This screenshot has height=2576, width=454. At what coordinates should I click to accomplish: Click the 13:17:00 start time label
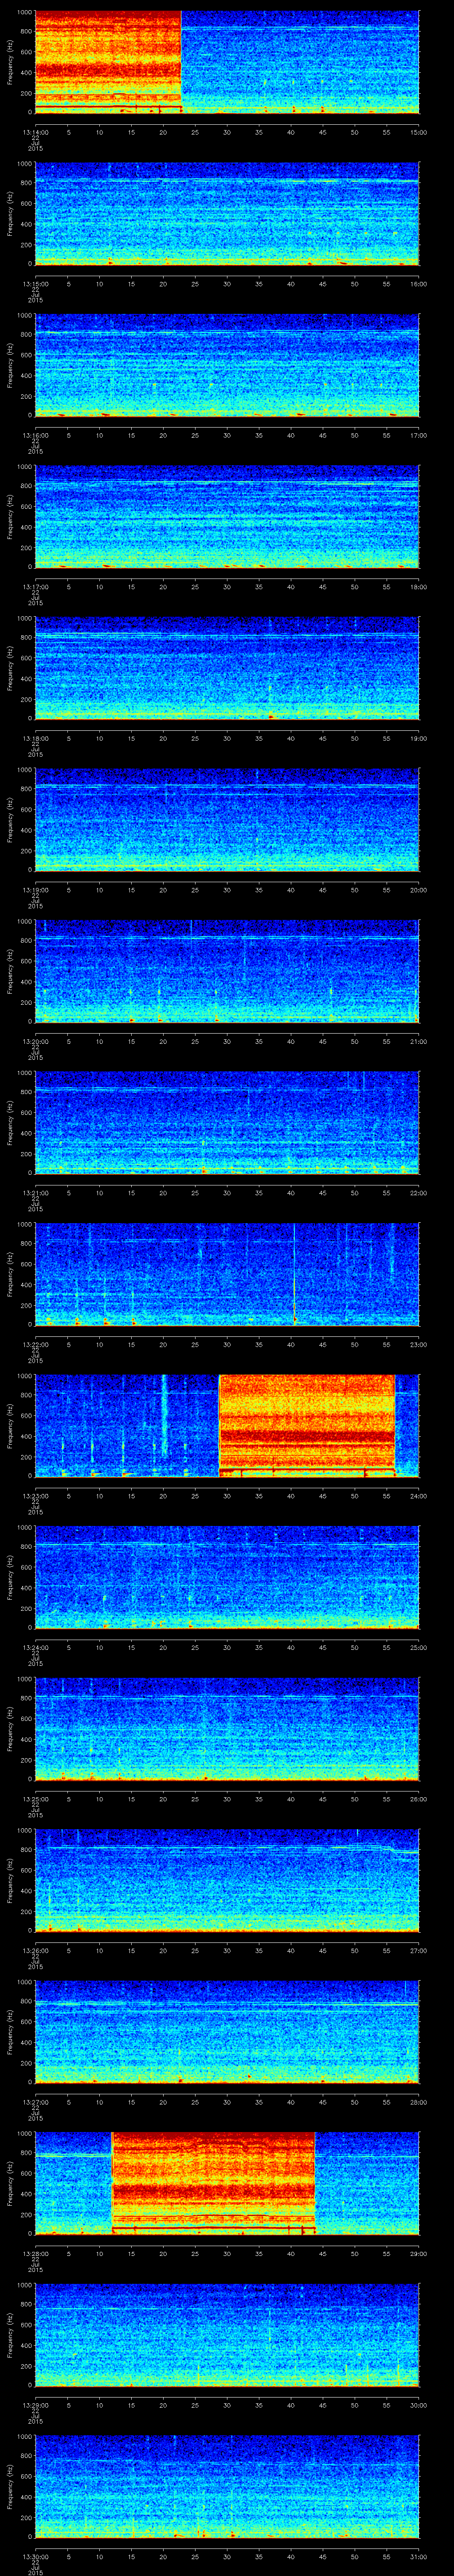(35, 587)
